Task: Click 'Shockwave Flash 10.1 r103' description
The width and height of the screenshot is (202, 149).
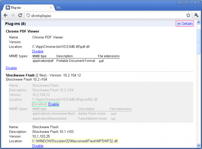Action: pyautogui.click(x=53, y=132)
